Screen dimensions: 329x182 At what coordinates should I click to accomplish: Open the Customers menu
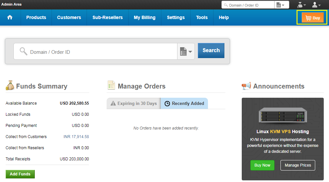click(69, 18)
